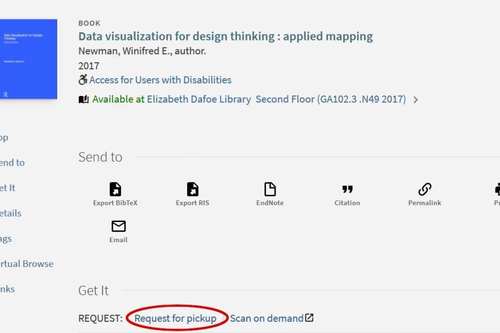Image resolution: width=500 pixels, height=333 pixels.
Task: Click the Print icon at right edge
Action: click(x=497, y=190)
